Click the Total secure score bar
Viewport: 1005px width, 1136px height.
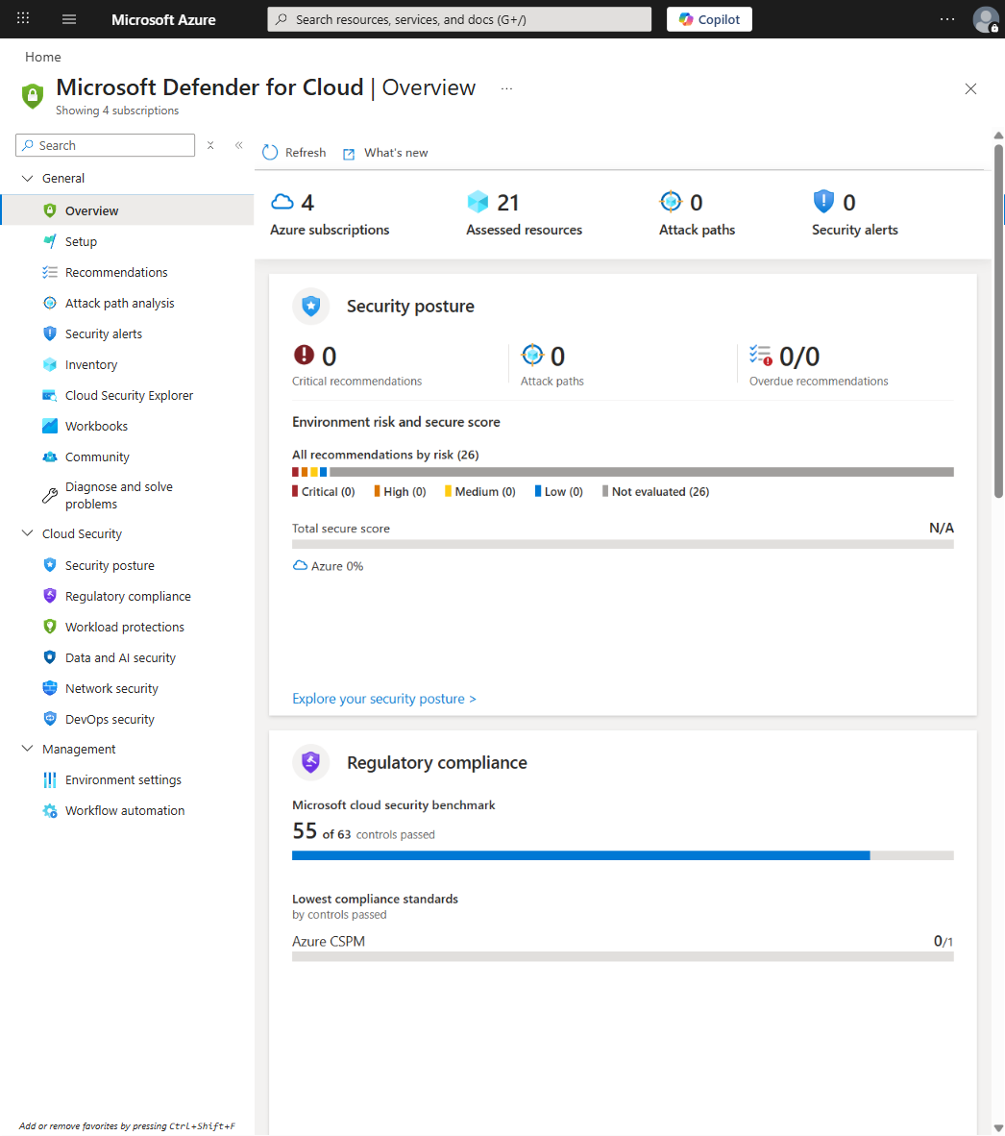(x=623, y=544)
